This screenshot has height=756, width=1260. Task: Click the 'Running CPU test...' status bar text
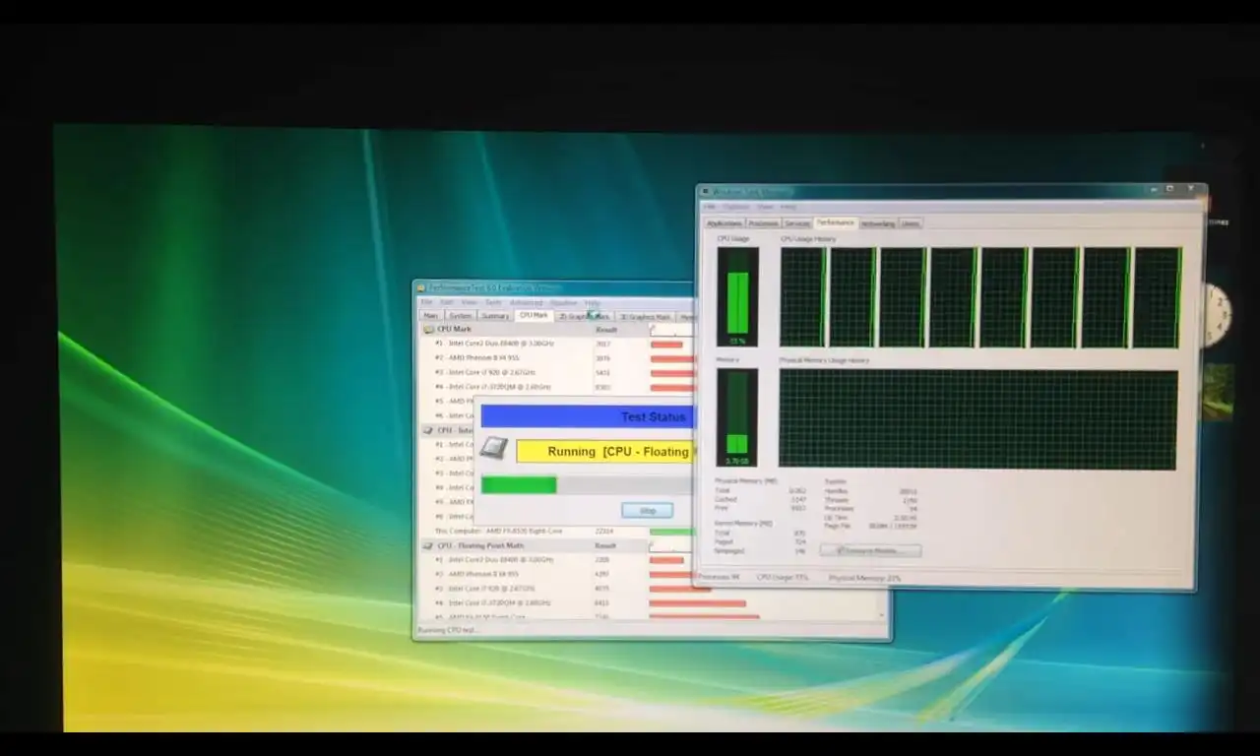click(447, 630)
